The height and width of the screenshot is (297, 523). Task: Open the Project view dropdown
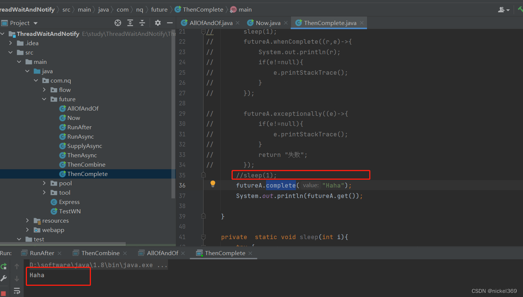(x=36, y=23)
